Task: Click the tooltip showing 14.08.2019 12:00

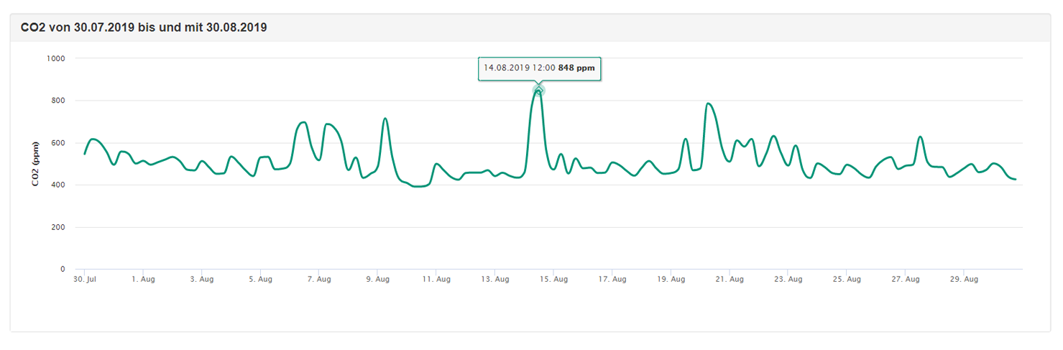Action: coord(539,68)
